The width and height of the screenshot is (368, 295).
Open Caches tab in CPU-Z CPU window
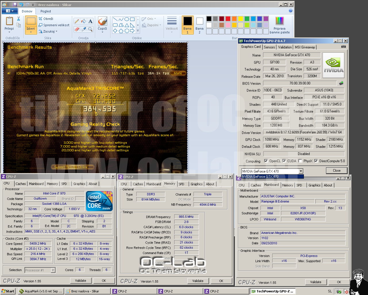pos(21,184)
